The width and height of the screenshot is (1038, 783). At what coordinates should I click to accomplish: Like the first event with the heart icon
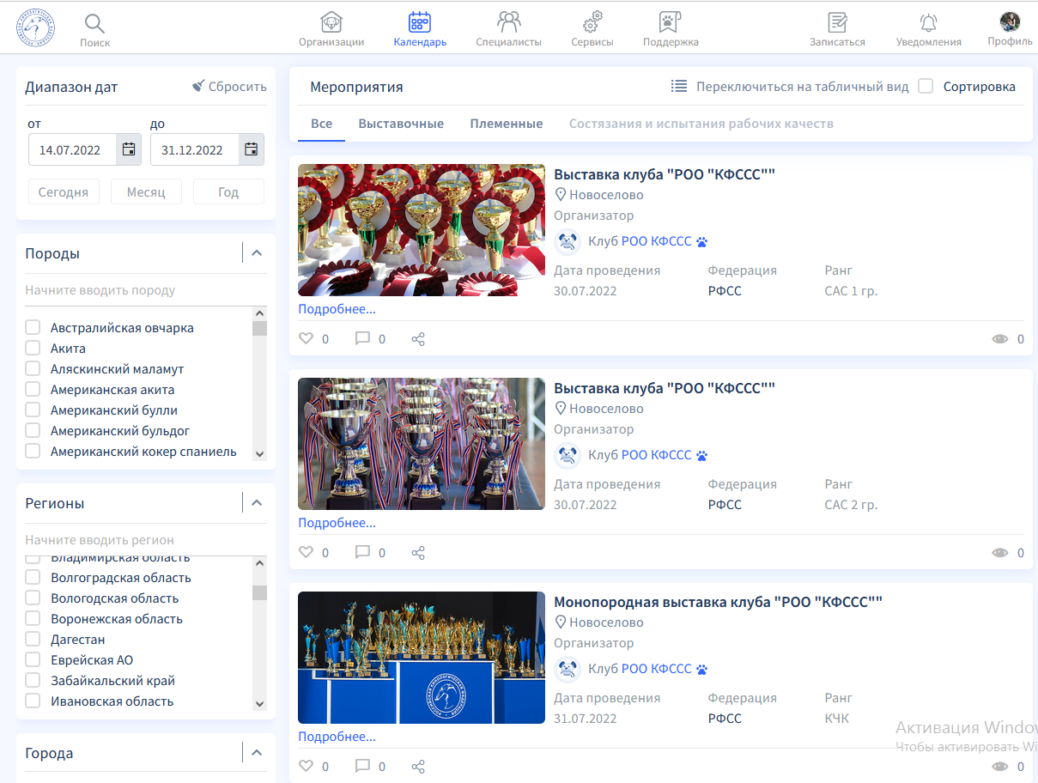pos(306,338)
